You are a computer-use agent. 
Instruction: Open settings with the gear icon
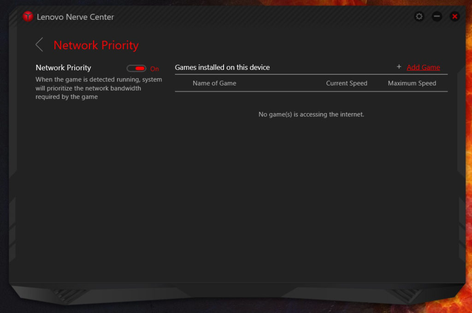[419, 17]
